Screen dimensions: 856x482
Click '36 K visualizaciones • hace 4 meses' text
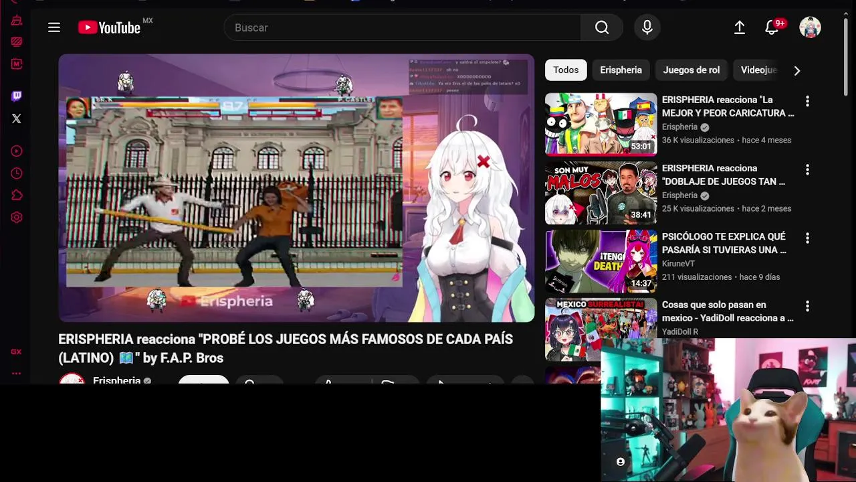point(726,140)
